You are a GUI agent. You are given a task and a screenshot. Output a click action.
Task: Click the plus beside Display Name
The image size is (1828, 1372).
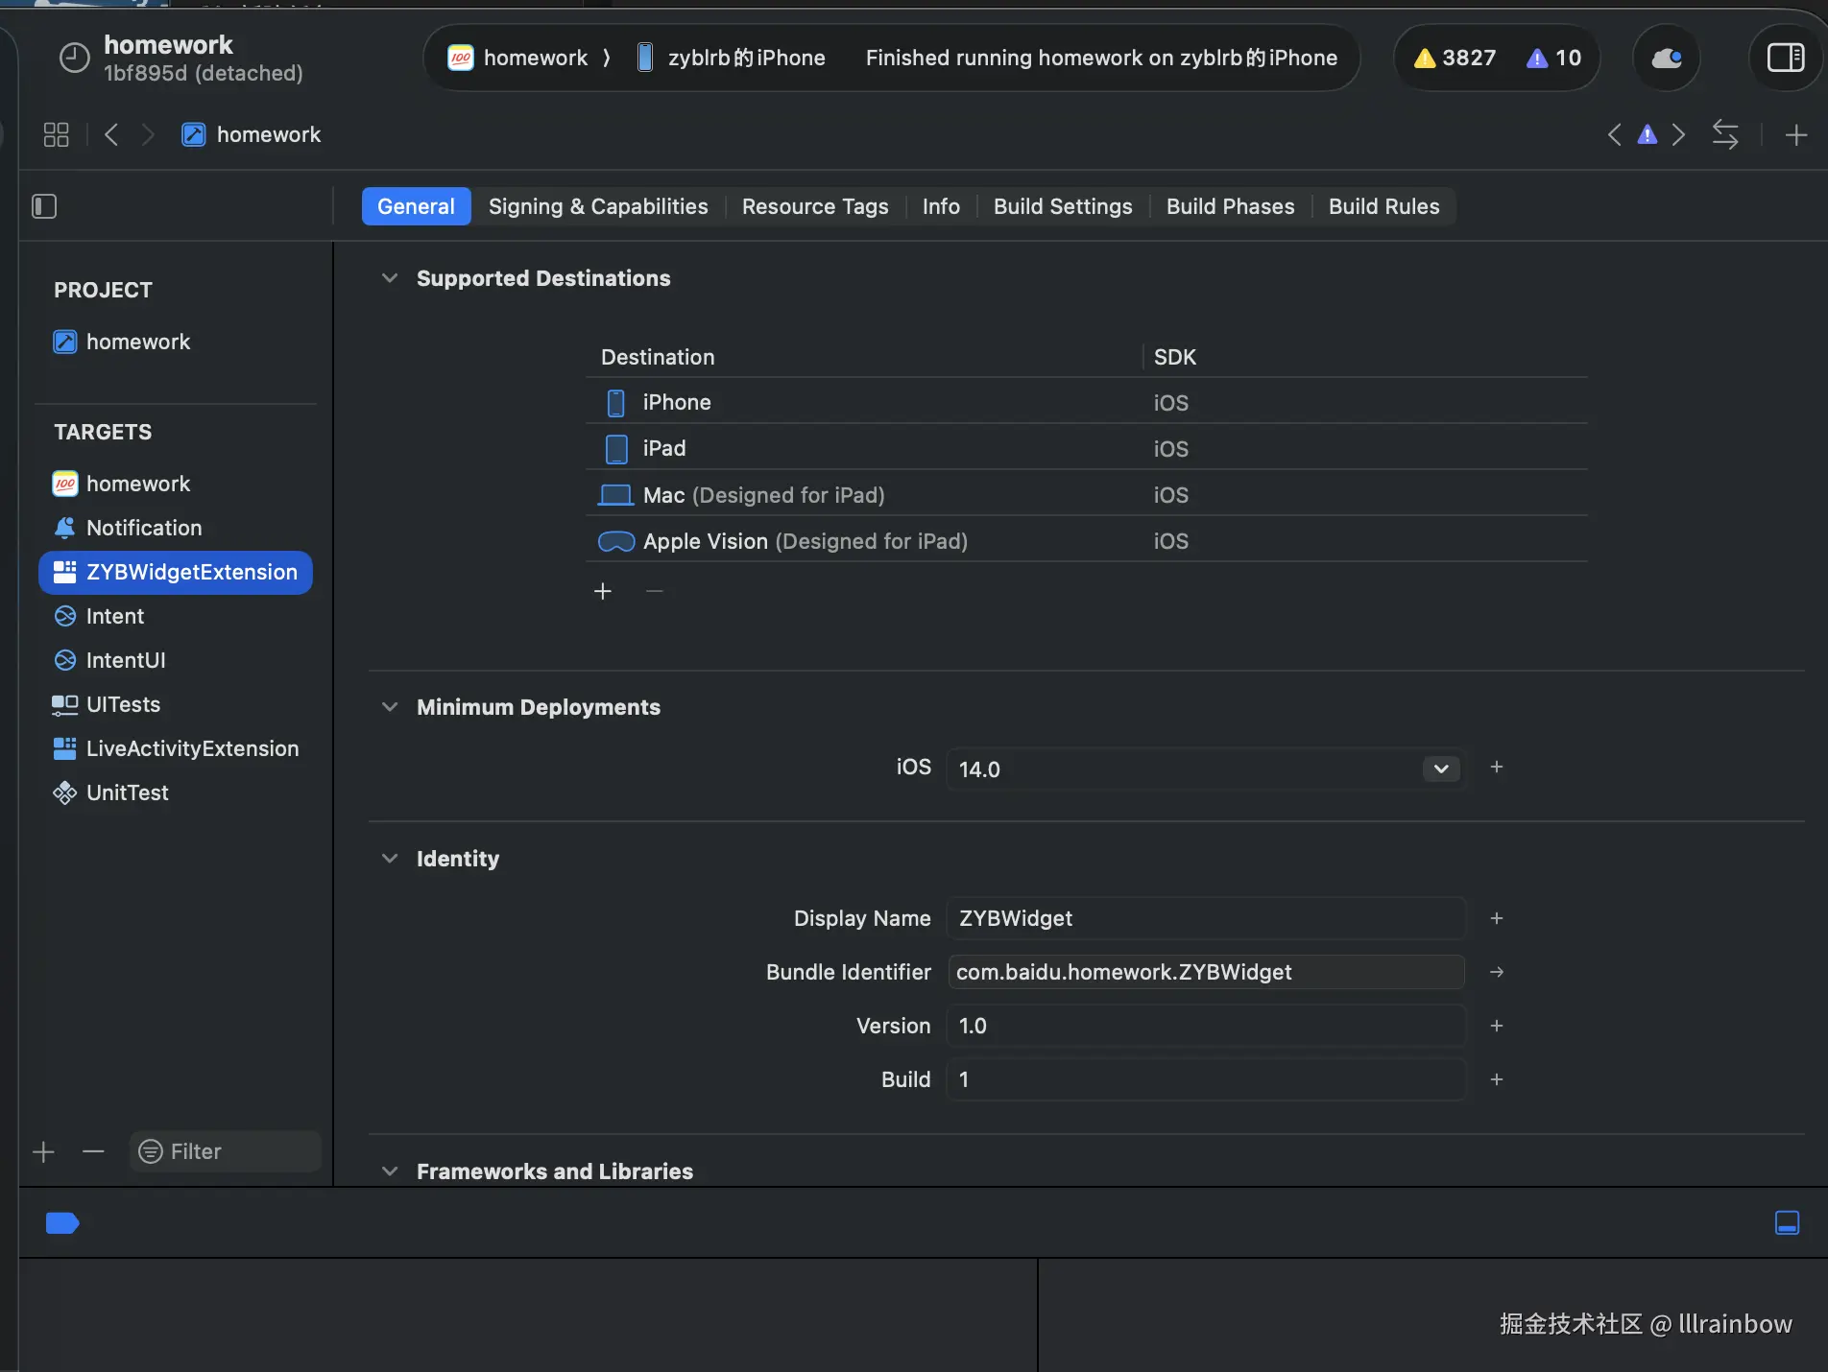[1496, 918]
